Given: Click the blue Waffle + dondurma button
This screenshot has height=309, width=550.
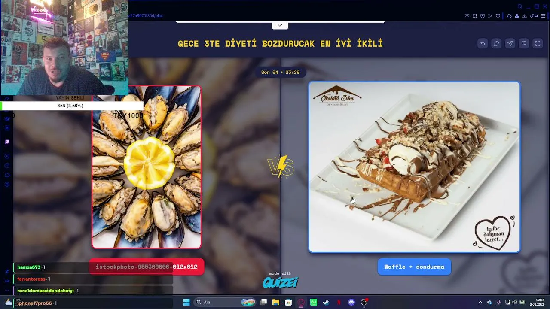Looking at the screenshot, I should coord(414,267).
